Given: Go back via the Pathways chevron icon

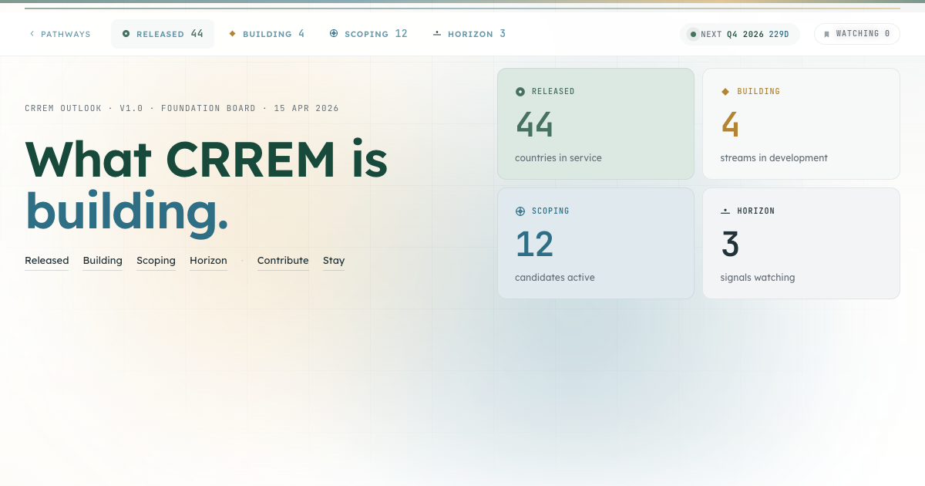Looking at the screenshot, I should pos(32,34).
